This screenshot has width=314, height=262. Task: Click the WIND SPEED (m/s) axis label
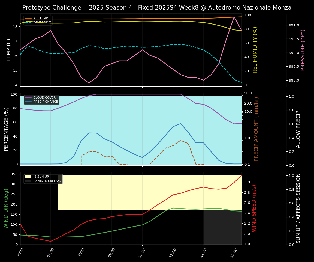pyautogui.click(x=254, y=208)
